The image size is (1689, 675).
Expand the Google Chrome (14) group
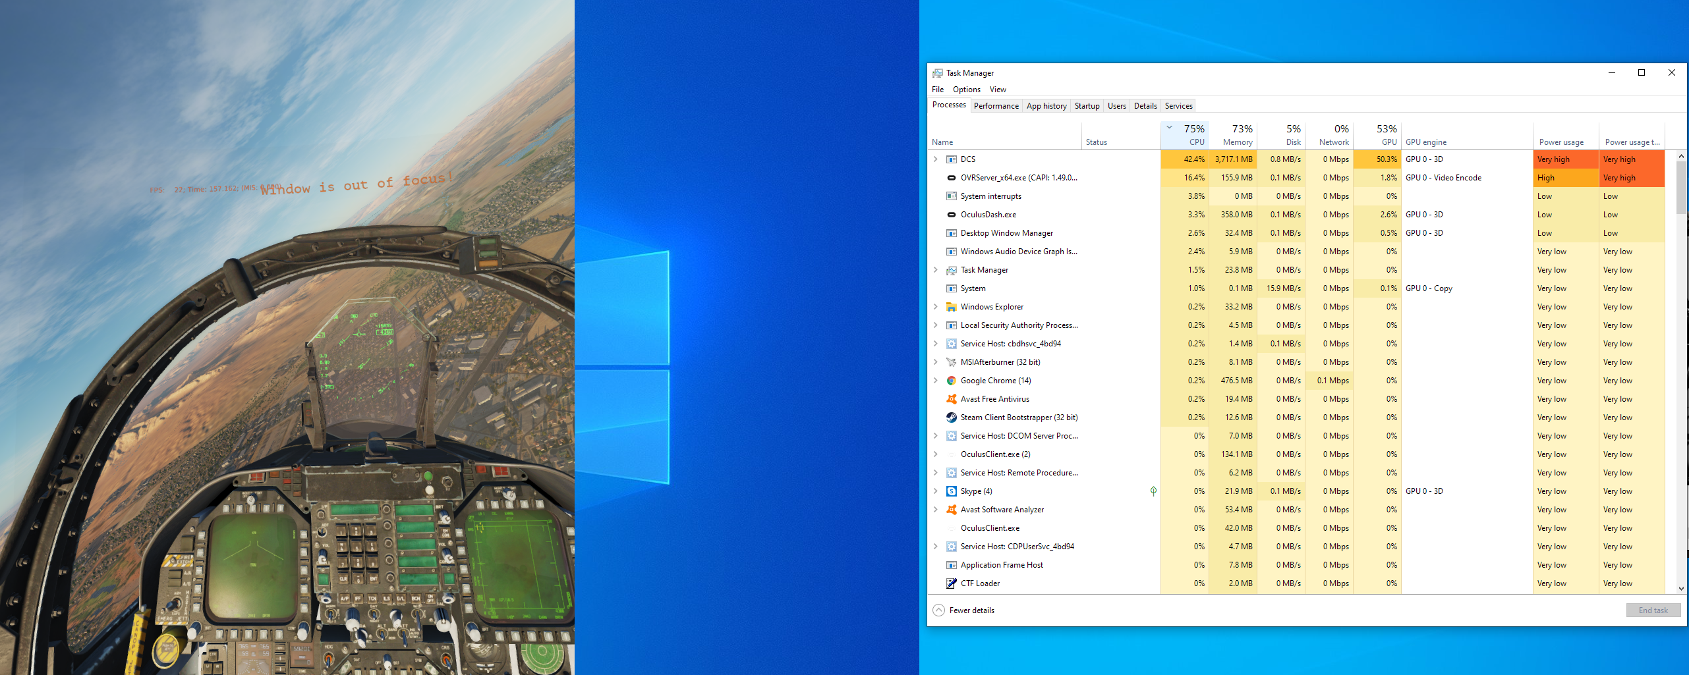[935, 381]
